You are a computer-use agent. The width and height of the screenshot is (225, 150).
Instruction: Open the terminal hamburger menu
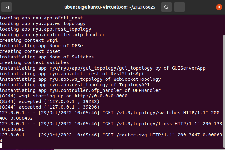click(179, 7)
